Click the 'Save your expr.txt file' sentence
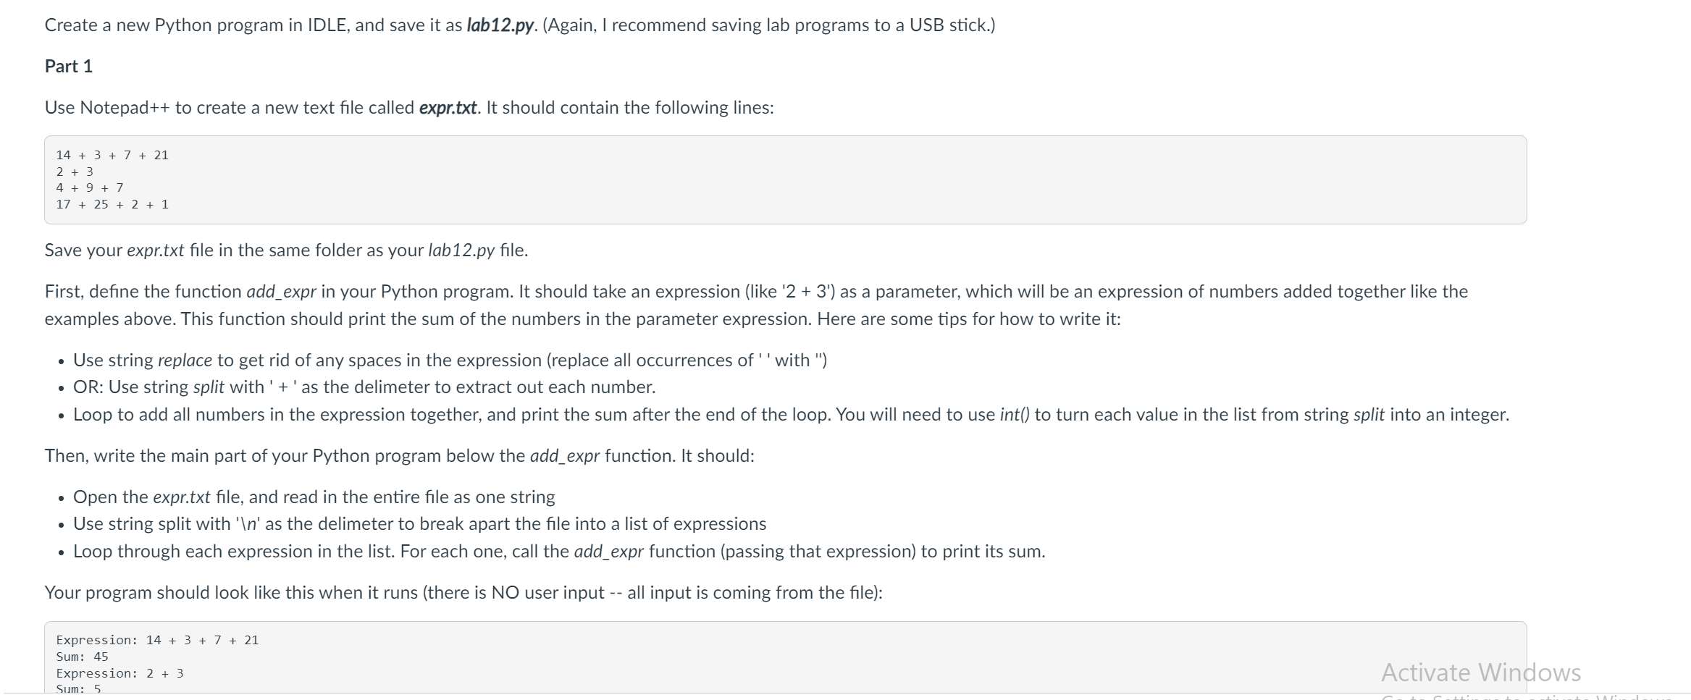The image size is (1691, 700). pos(286,250)
